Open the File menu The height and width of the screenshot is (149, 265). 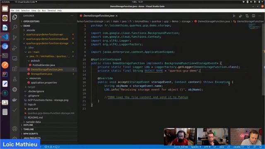(x=12, y=10)
